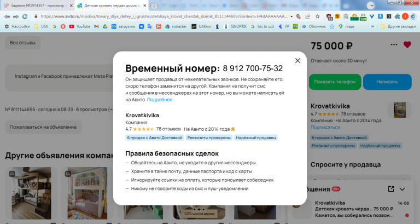Open Krovatkivika seller avatar thumbnail
Viewport: 420px width, 224px height.
pyautogui.click(x=400, y=110)
